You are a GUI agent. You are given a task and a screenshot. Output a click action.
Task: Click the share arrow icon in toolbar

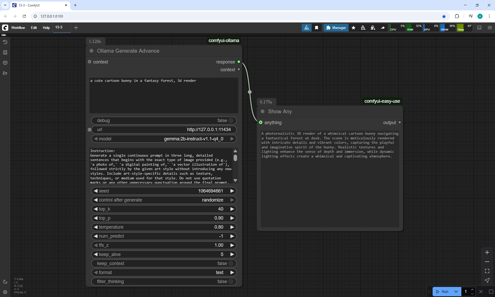click(x=383, y=28)
